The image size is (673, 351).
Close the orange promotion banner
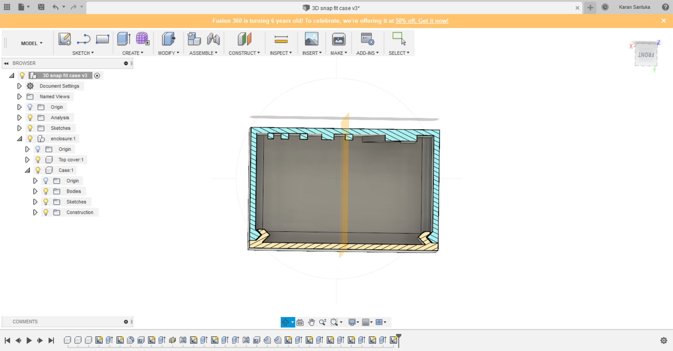point(664,21)
